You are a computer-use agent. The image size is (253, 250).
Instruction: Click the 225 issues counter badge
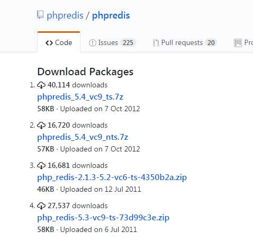[x=128, y=43]
